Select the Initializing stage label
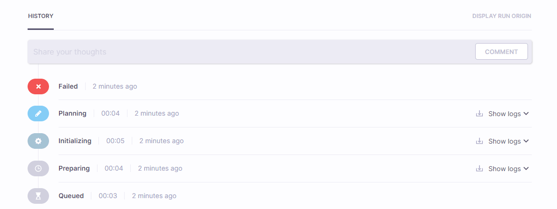The height and width of the screenshot is (209, 557). (75, 141)
